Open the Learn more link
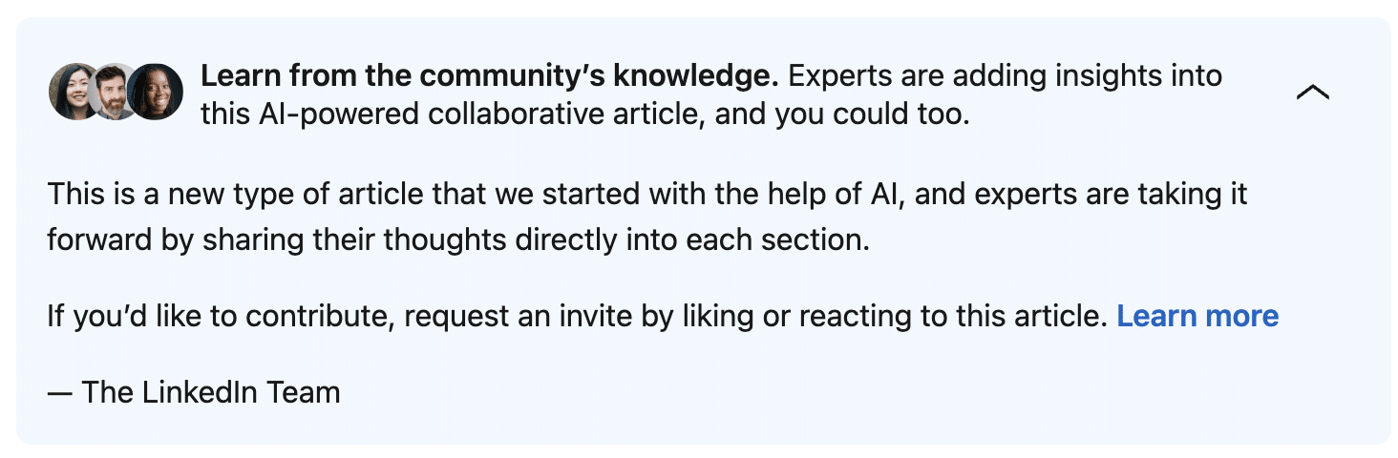Screen dimensions: 1398x458 (x=1197, y=316)
